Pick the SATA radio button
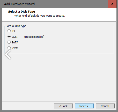The height and width of the screenshot is (112, 118). (9, 42)
